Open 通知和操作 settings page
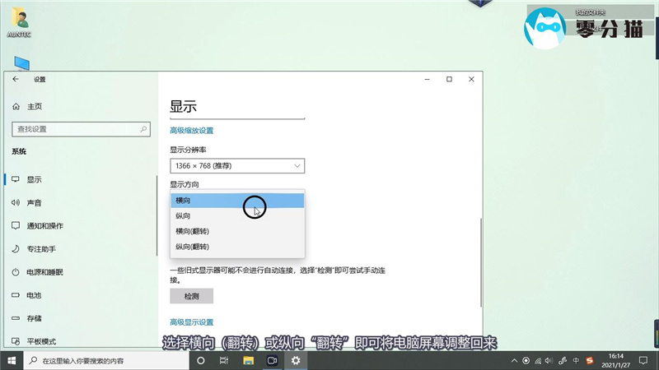 tap(44, 225)
